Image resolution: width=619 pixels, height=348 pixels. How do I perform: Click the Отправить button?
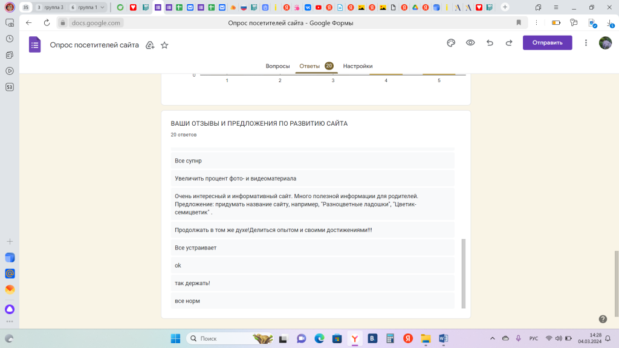[x=547, y=43]
